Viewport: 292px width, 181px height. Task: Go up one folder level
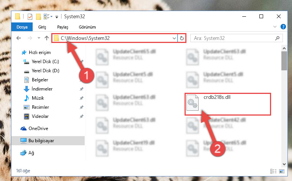[x=47, y=38]
